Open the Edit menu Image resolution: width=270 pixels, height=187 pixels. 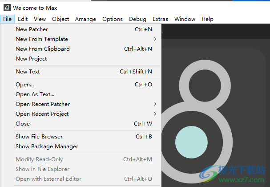pyautogui.click(x=23, y=19)
